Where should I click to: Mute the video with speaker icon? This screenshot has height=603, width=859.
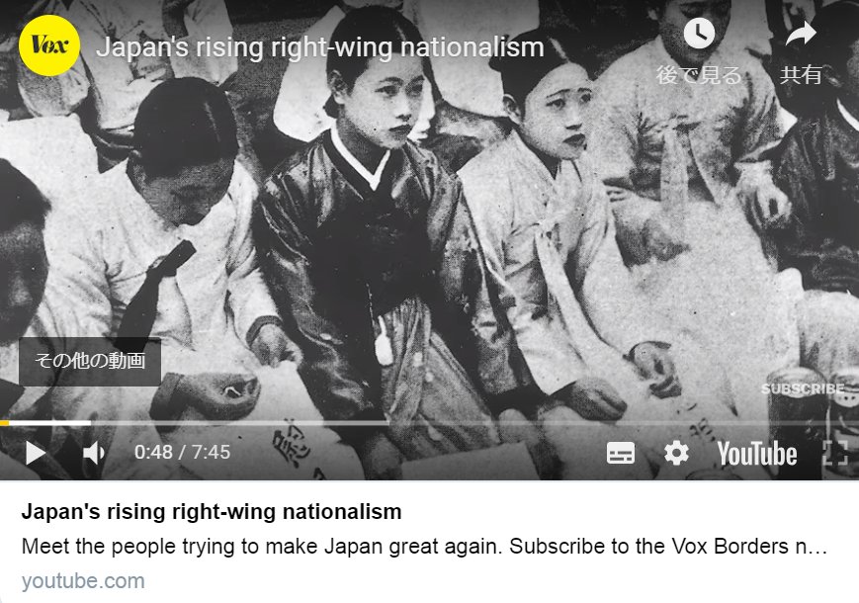94,453
